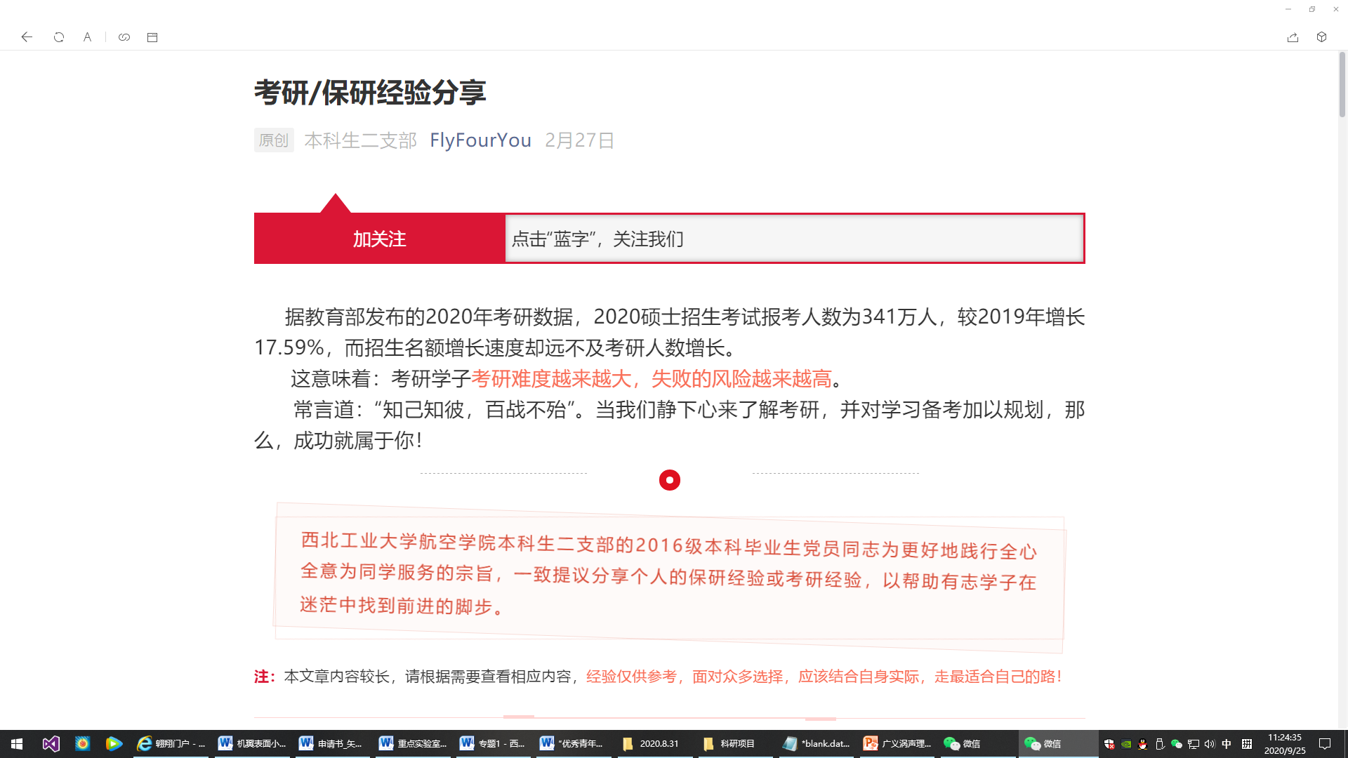
Task: Click the cube icon in top right
Action: pos(1321,37)
